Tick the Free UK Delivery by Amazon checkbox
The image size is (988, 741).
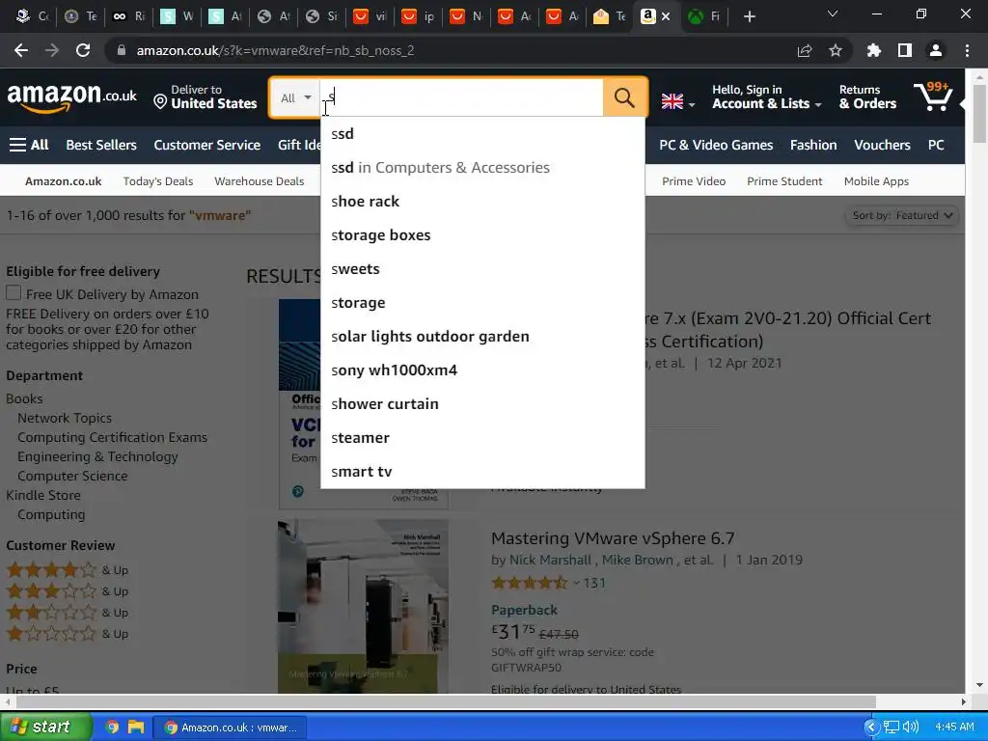[x=14, y=293]
